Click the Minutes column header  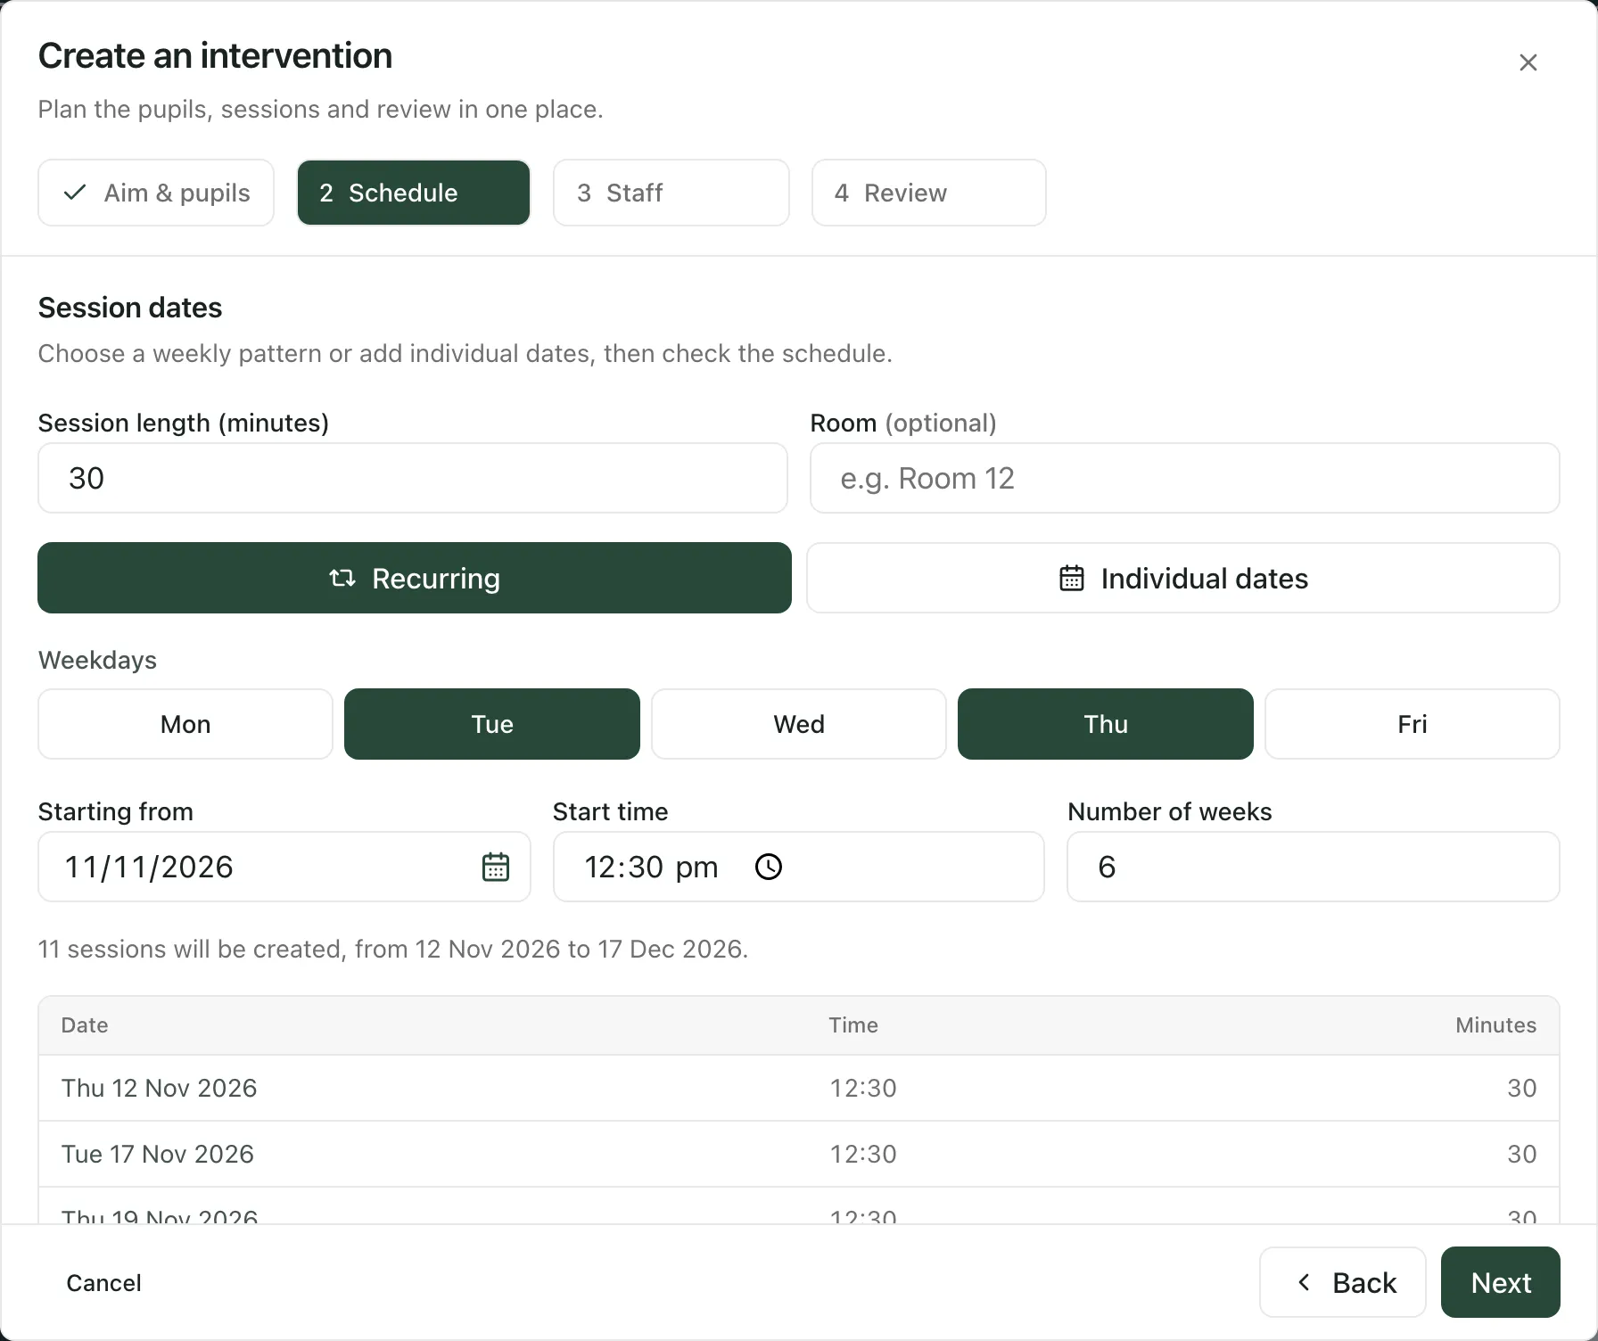(x=1495, y=1025)
